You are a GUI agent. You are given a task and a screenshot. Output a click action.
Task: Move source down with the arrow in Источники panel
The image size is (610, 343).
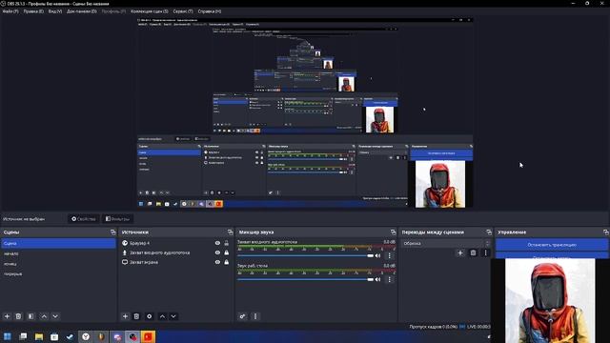click(x=173, y=316)
